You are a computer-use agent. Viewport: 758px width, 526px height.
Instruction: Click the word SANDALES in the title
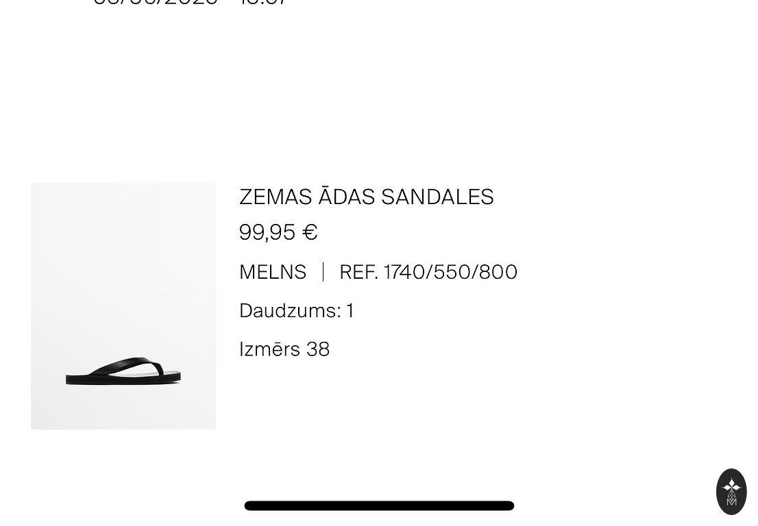tap(437, 197)
